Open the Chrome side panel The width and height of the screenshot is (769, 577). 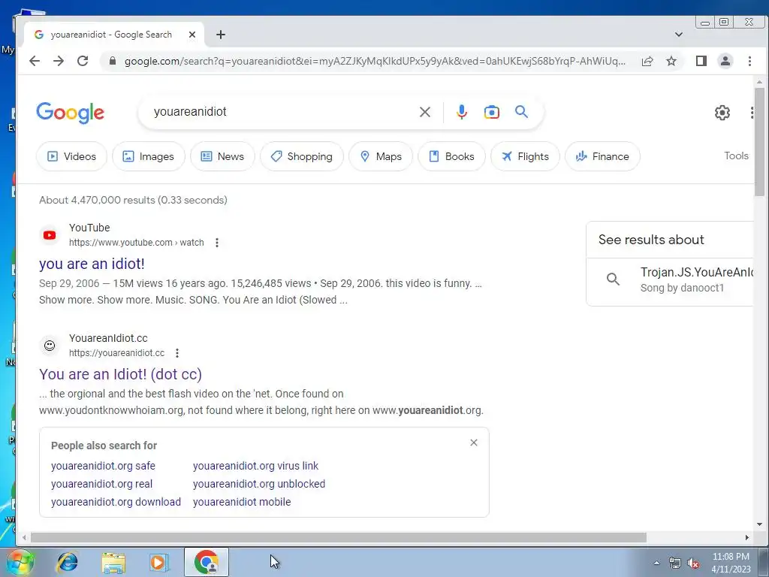coord(701,61)
